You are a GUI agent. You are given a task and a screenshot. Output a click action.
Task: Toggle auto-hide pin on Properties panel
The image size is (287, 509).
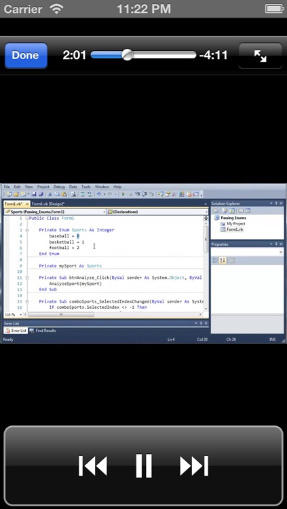tap(276, 244)
